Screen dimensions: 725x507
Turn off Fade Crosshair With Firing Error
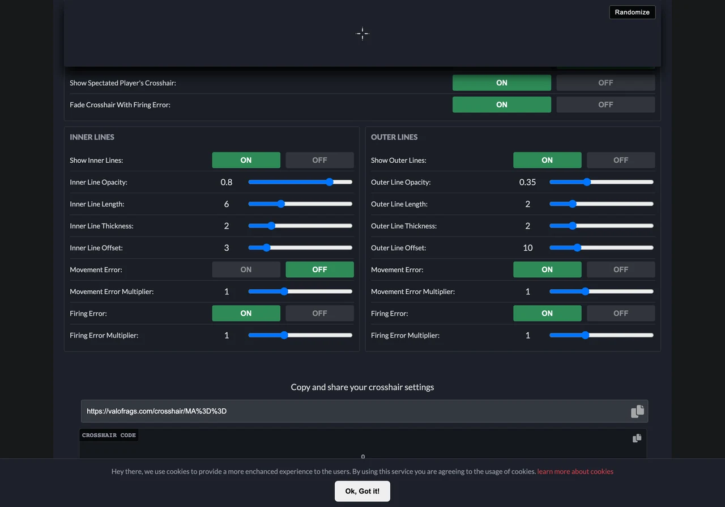(605, 104)
